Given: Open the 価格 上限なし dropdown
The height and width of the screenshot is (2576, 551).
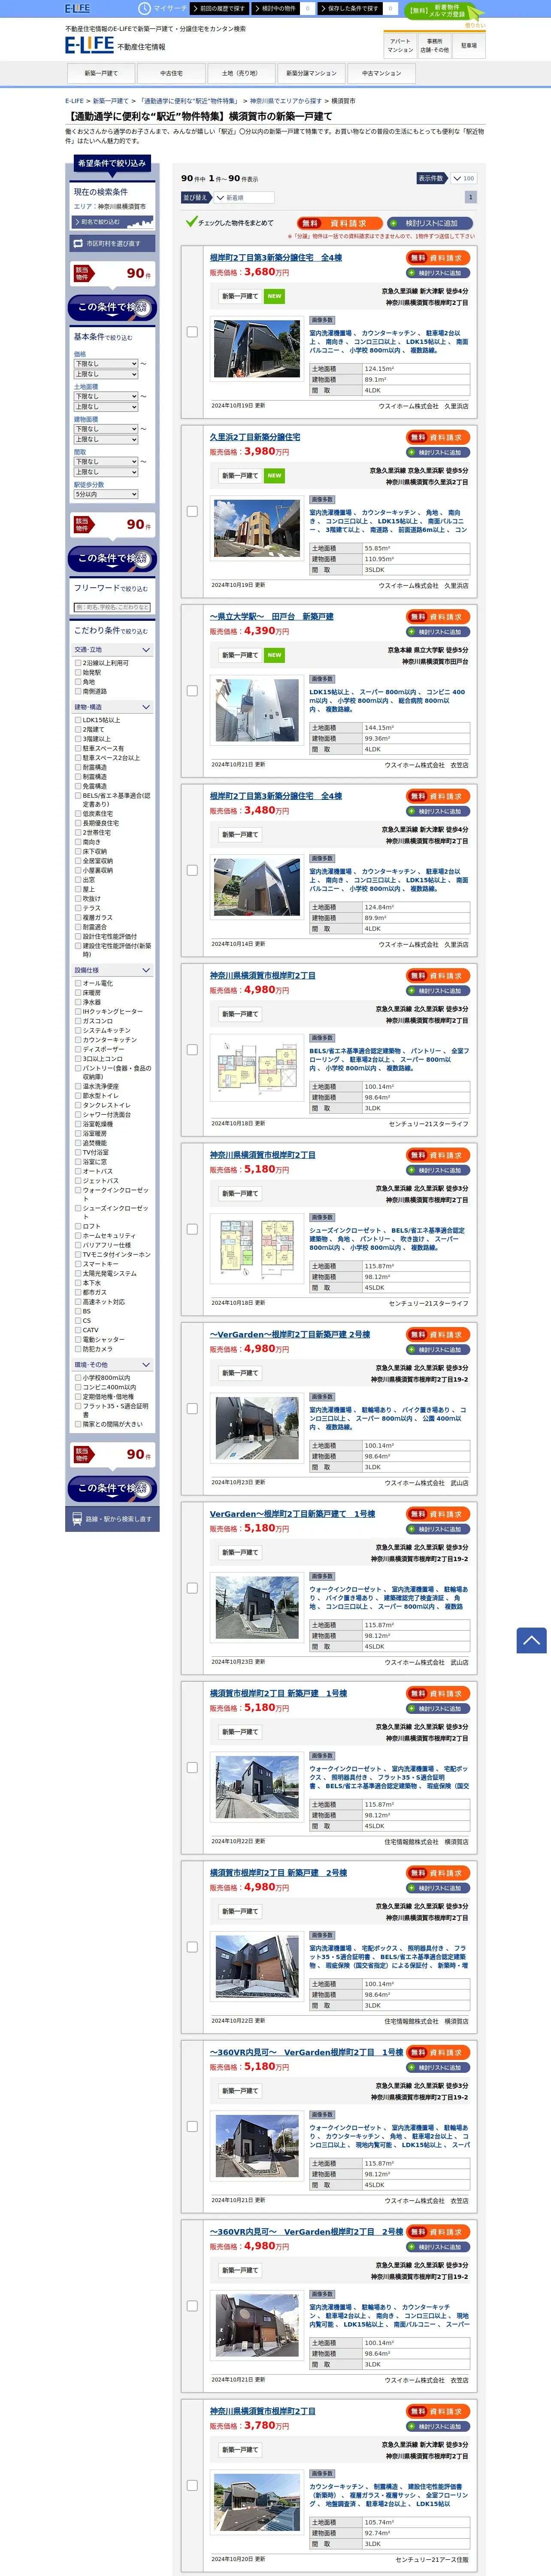Looking at the screenshot, I should [105, 374].
